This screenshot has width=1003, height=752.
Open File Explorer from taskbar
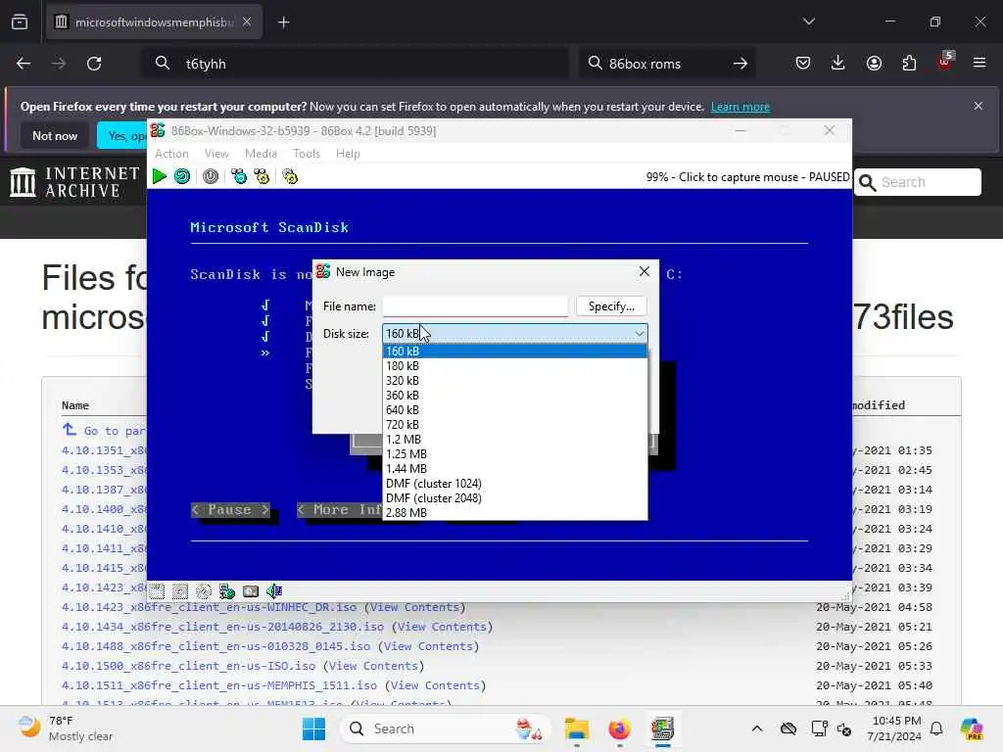pos(576,728)
